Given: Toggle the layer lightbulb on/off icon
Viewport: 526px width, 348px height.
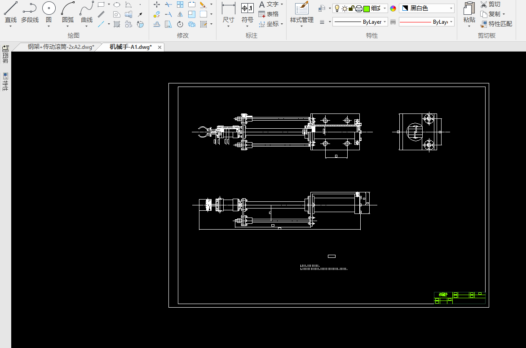Looking at the screenshot, I should pos(337,9).
